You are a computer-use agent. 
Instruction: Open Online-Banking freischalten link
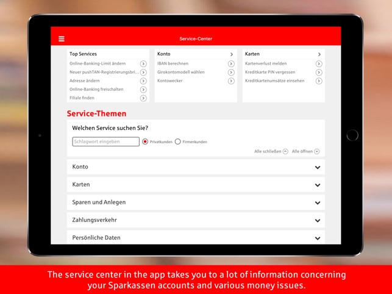coord(96,89)
